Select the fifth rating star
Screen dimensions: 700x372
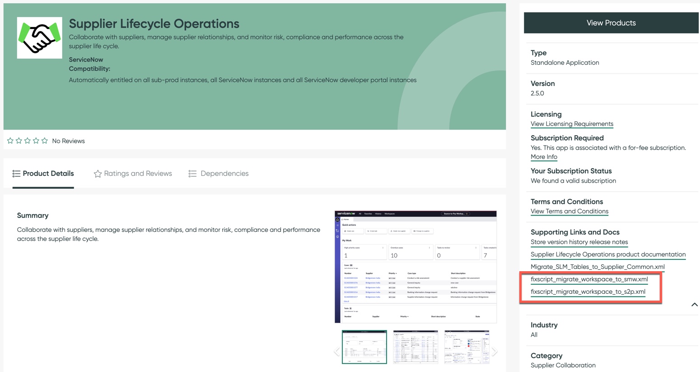45,141
